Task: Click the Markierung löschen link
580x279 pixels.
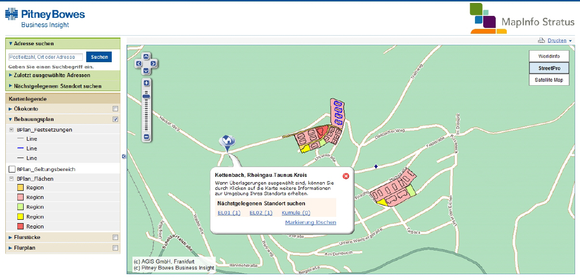Action: [310, 222]
